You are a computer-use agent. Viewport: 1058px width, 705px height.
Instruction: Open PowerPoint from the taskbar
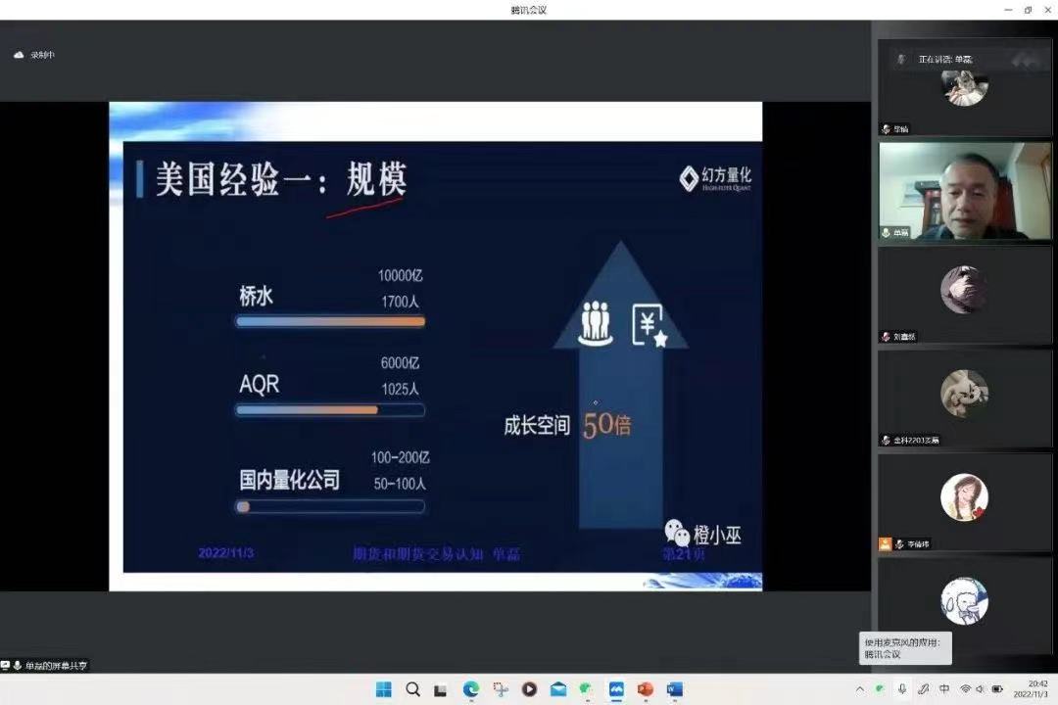tap(645, 689)
